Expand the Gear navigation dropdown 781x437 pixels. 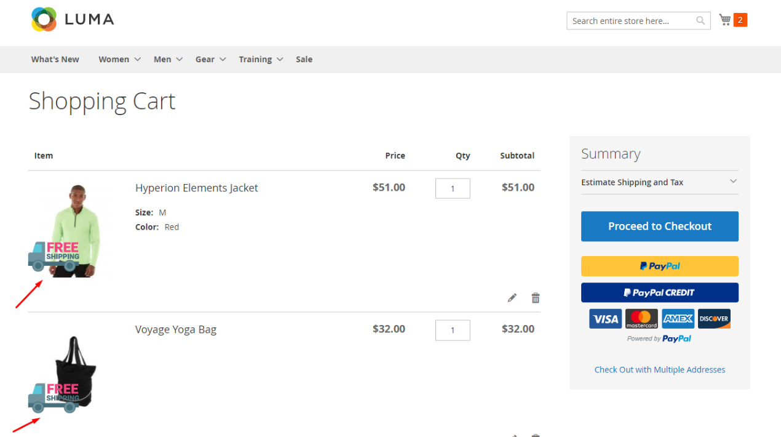[210, 59]
